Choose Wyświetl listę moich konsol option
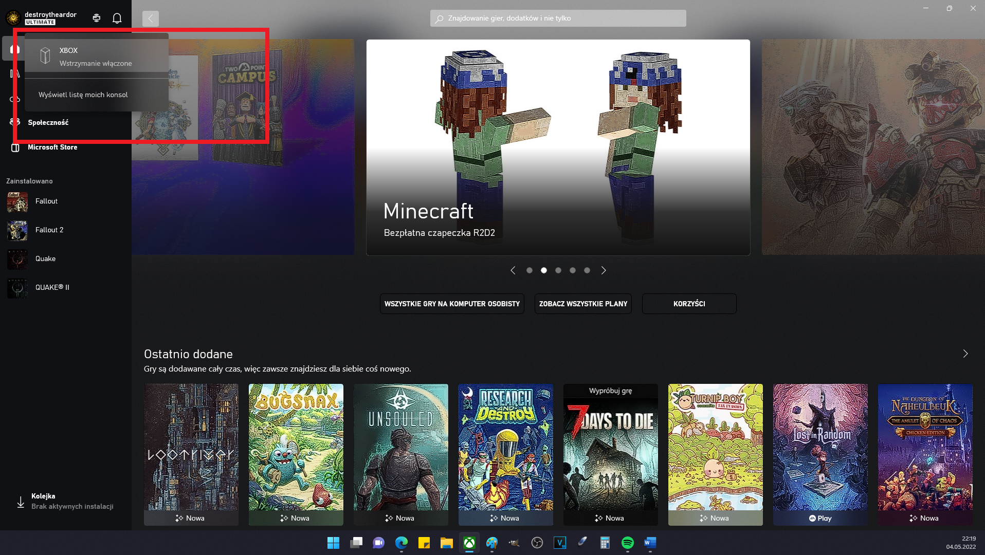The image size is (985, 555). click(83, 95)
